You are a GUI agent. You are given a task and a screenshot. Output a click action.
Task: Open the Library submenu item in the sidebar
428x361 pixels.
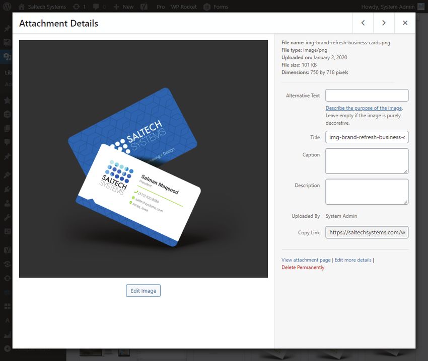click(8, 72)
